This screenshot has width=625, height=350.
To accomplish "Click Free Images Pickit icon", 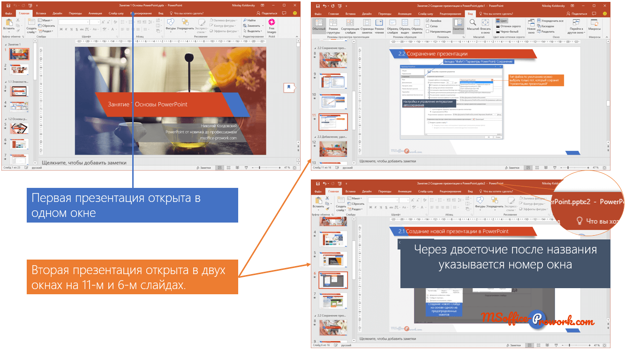I will tap(271, 26).
